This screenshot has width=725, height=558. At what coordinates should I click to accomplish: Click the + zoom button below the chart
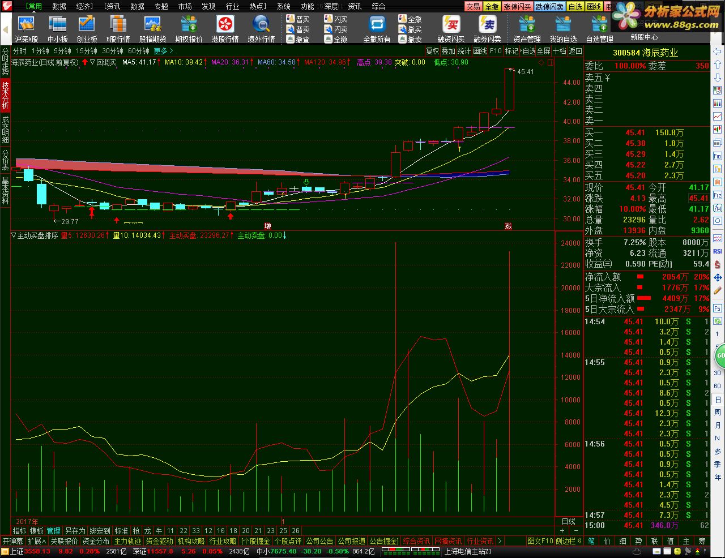pos(562,531)
